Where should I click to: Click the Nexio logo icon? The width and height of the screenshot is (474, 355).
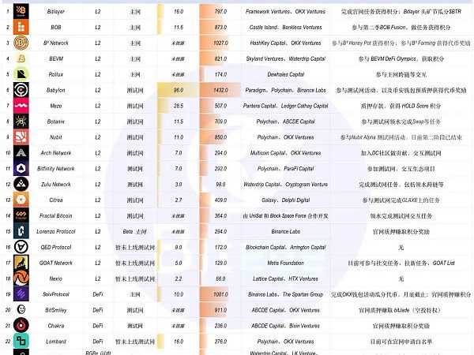(x=21, y=278)
